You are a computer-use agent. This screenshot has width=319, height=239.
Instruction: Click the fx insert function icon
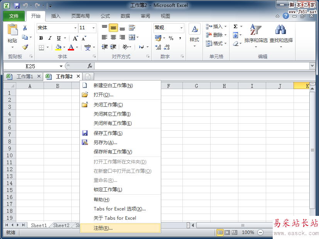pyautogui.click(x=90, y=66)
